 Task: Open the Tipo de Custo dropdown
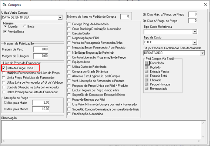195,43
